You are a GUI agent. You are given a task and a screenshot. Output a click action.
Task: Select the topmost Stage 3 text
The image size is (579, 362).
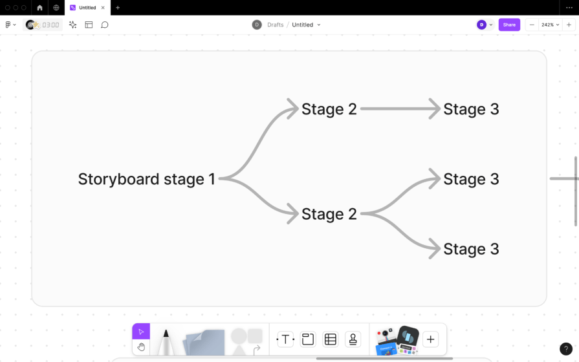[471, 109]
